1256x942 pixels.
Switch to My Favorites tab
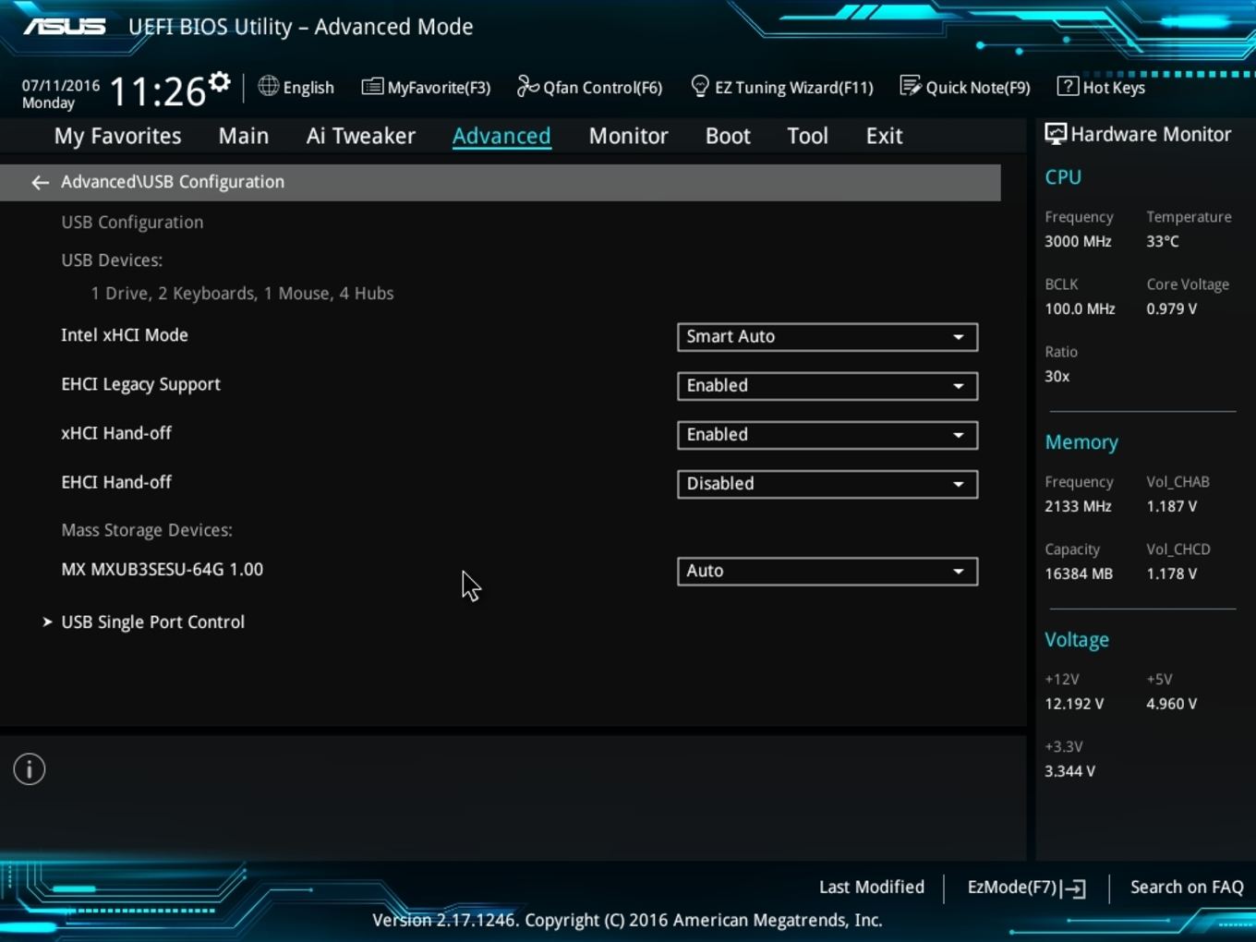[118, 136]
